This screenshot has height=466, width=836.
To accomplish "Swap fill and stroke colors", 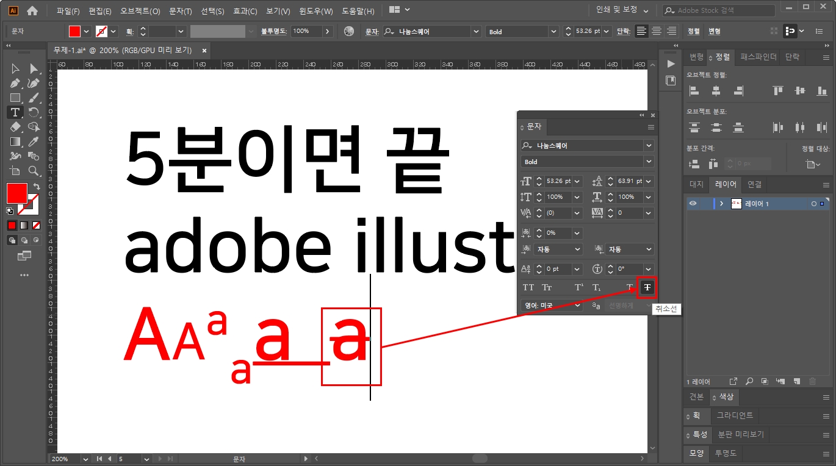I will point(36,187).
